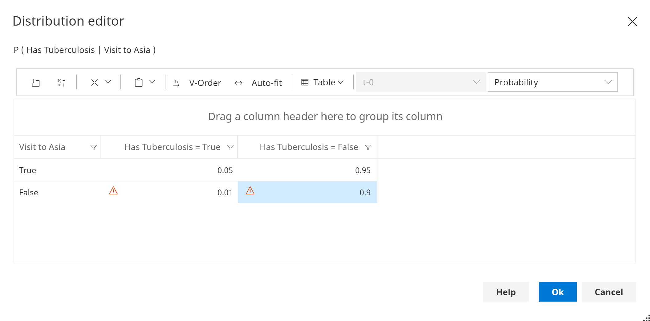Screen dimensions: 650x321
Task: Click the V-Order sort icon
Action: click(176, 83)
